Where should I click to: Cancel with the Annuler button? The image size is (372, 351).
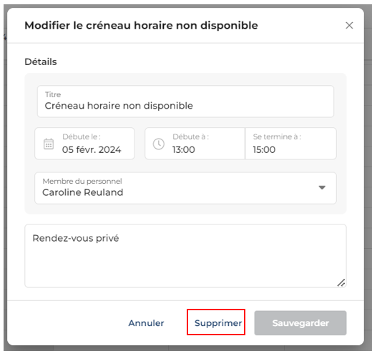(146, 323)
